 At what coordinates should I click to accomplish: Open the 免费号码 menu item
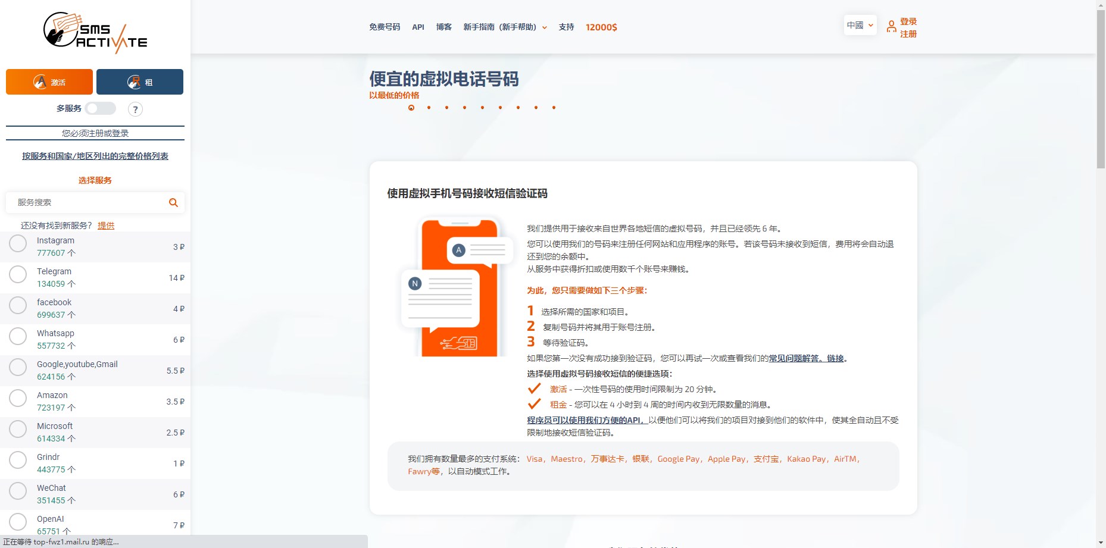385,27
